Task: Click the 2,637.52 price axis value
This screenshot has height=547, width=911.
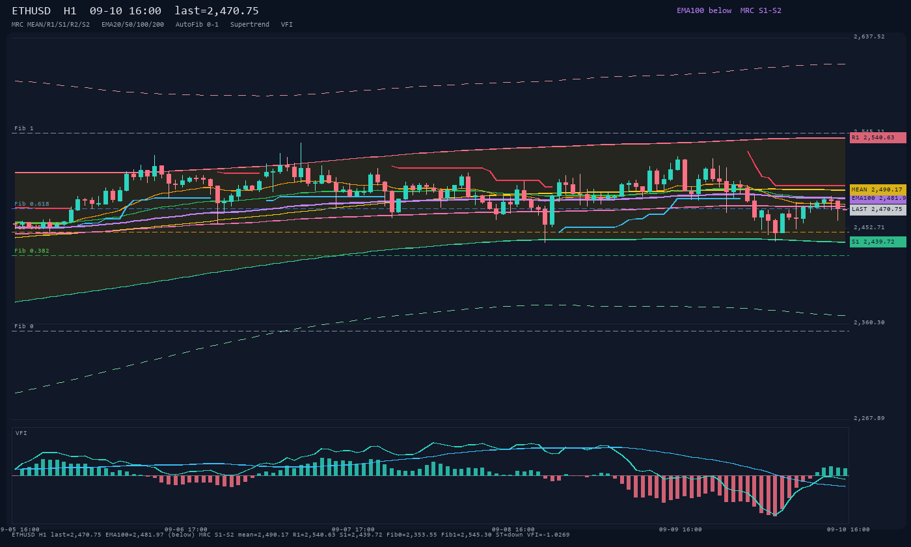Action: [869, 36]
